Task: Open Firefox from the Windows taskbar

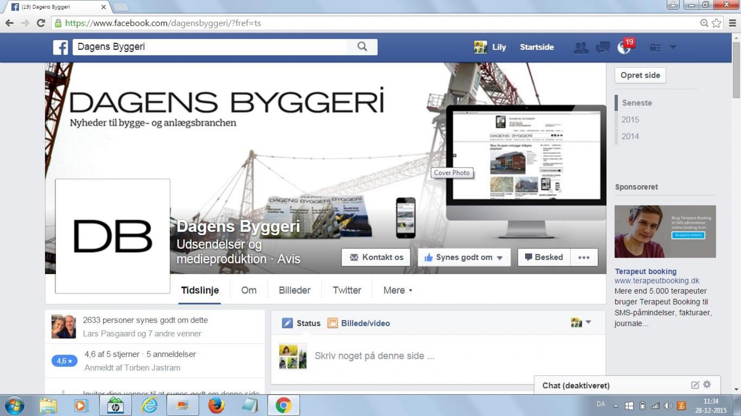Action: tap(216, 405)
